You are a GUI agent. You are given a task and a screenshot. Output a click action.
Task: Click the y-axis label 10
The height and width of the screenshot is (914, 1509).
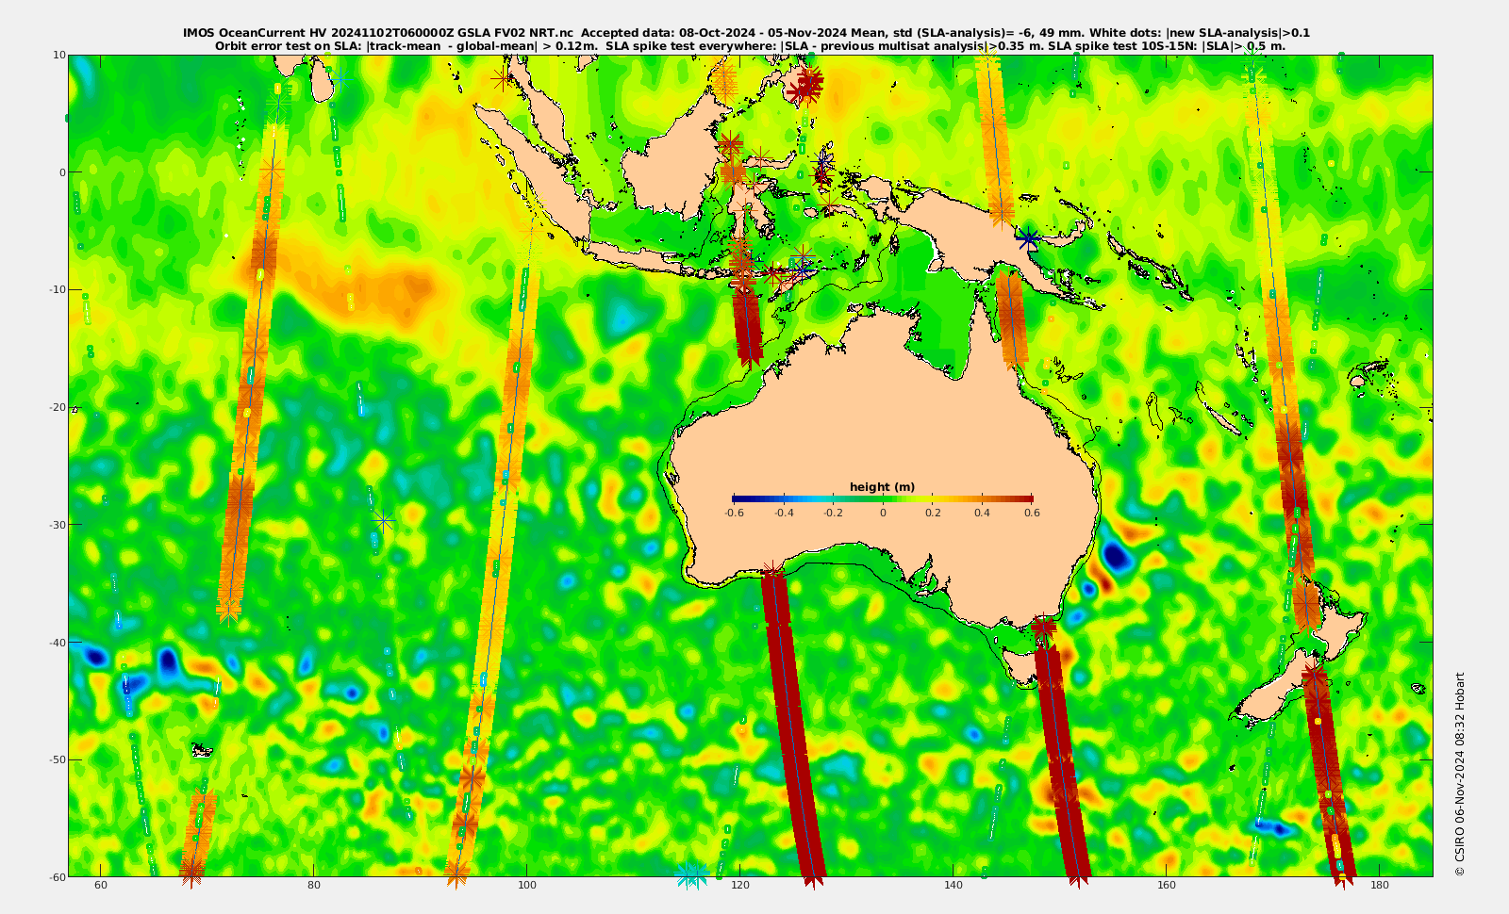[59, 55]
